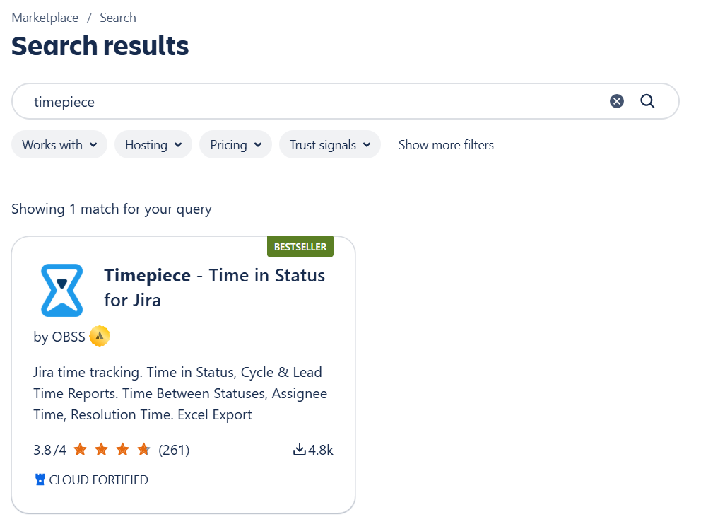Expand the Works with filter

click(x=59, y=144)
